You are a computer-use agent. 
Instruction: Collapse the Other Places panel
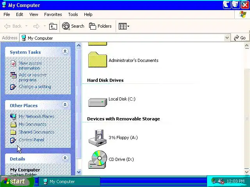pyautogui.click(x=65, y=105)
